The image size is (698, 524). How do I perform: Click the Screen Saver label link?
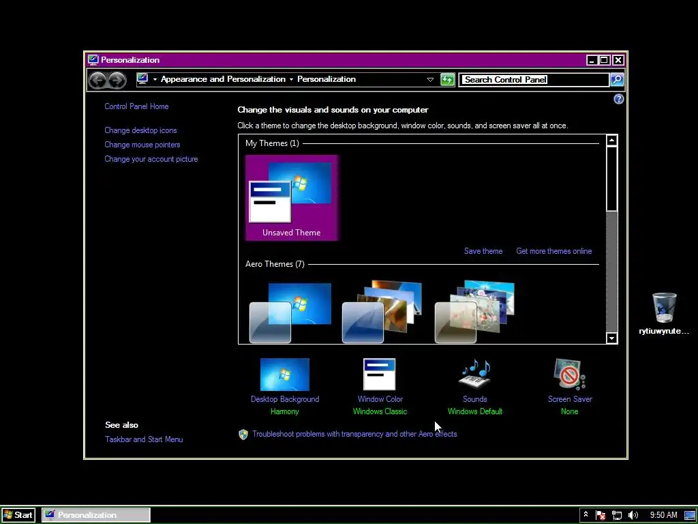coord(570,399)
